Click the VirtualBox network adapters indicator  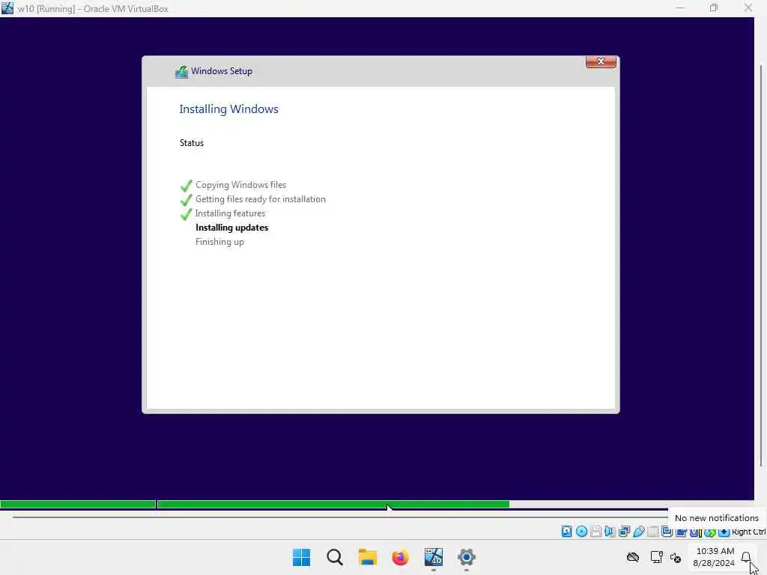[624, 532]
